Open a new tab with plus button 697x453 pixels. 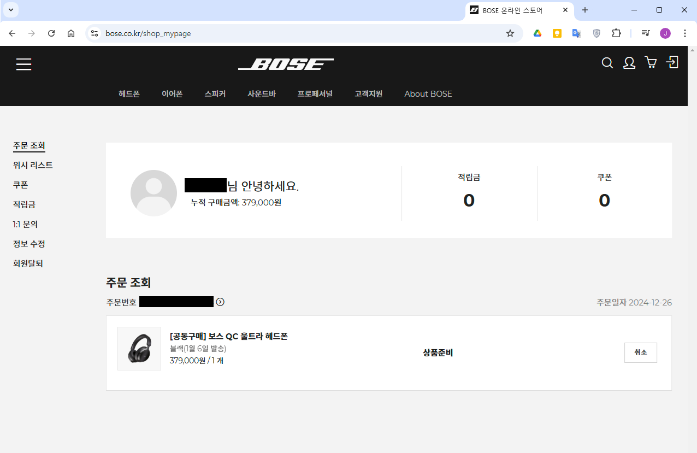585,10
